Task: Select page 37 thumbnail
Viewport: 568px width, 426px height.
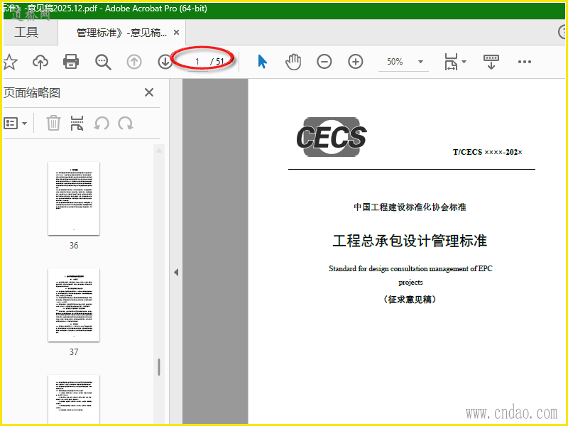Action: (x=74, y=305)
